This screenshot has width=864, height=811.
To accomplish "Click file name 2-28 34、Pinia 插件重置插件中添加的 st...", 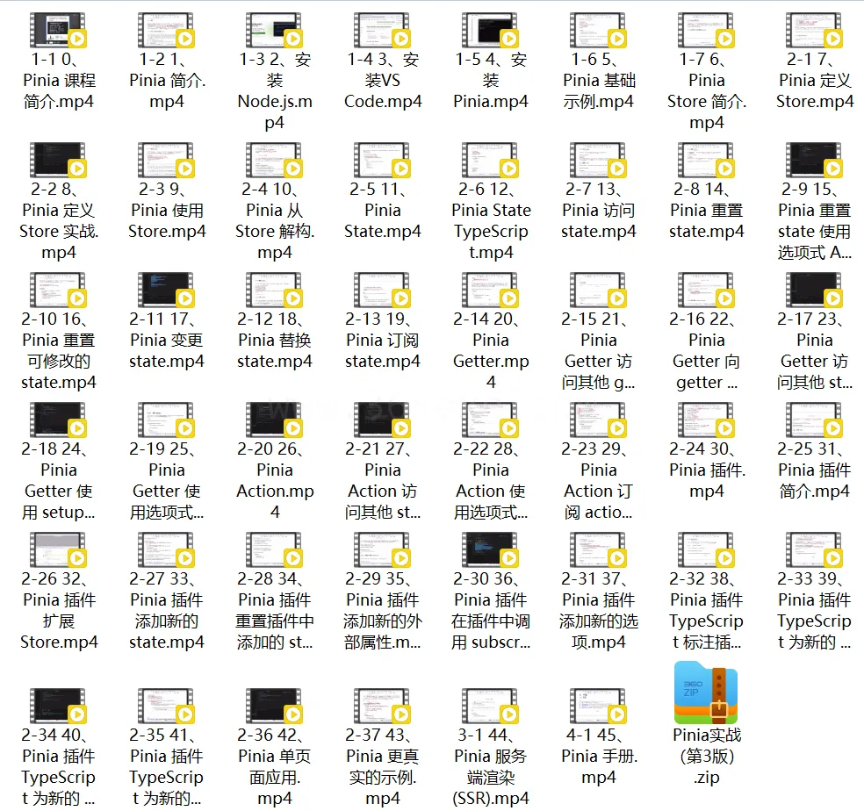I will click(x=275, y=611).
